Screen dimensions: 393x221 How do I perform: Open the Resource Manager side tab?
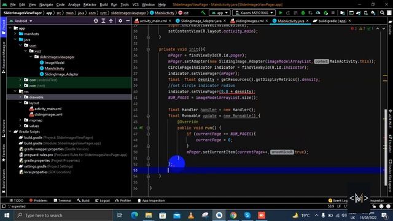(x=4, y=58)
